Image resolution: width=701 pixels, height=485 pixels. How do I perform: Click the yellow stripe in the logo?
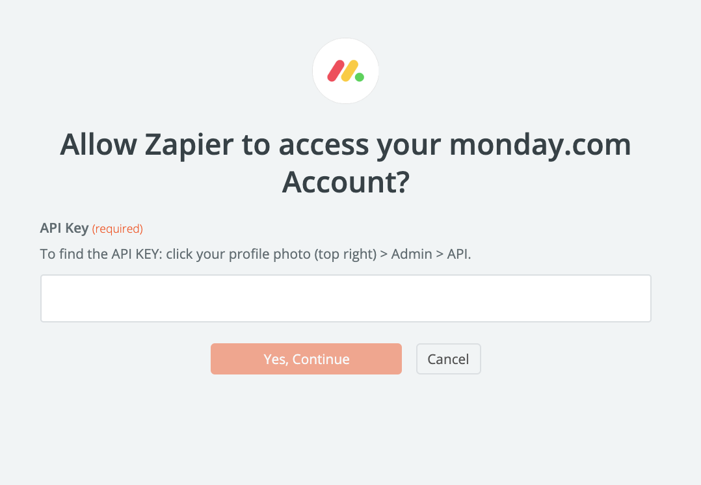pyautogui.click(x=350, y=71)
